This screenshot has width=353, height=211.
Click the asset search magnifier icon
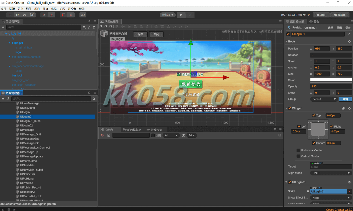(94, 99)
